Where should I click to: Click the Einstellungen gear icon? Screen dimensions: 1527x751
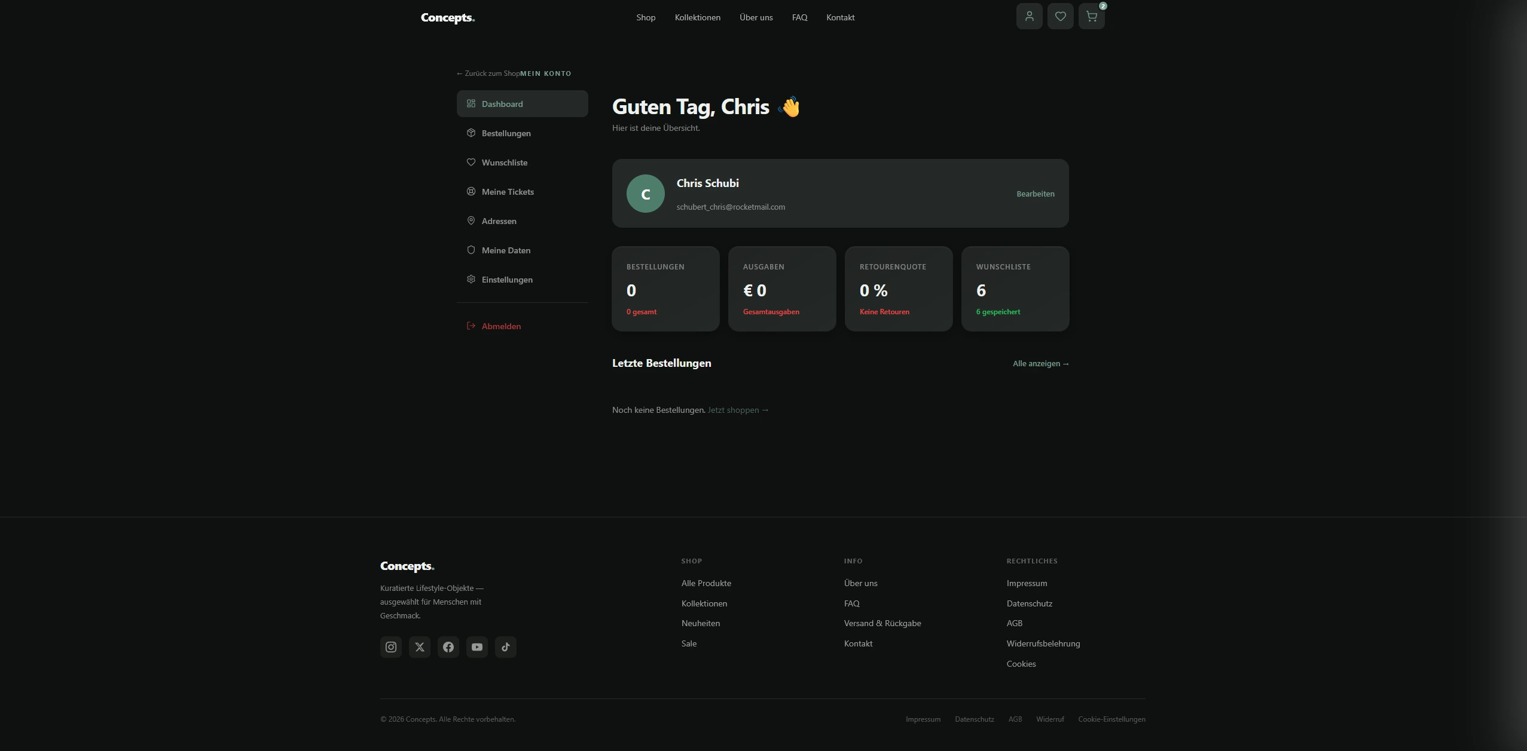471,279
